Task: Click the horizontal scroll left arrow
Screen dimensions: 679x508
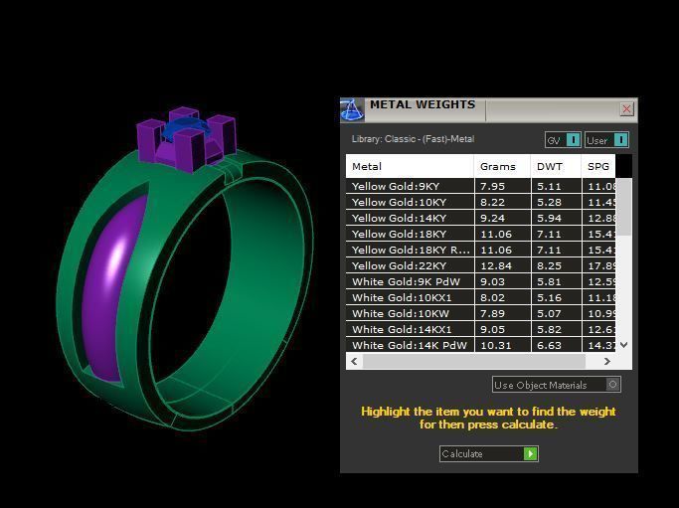Action: [354, 361]
